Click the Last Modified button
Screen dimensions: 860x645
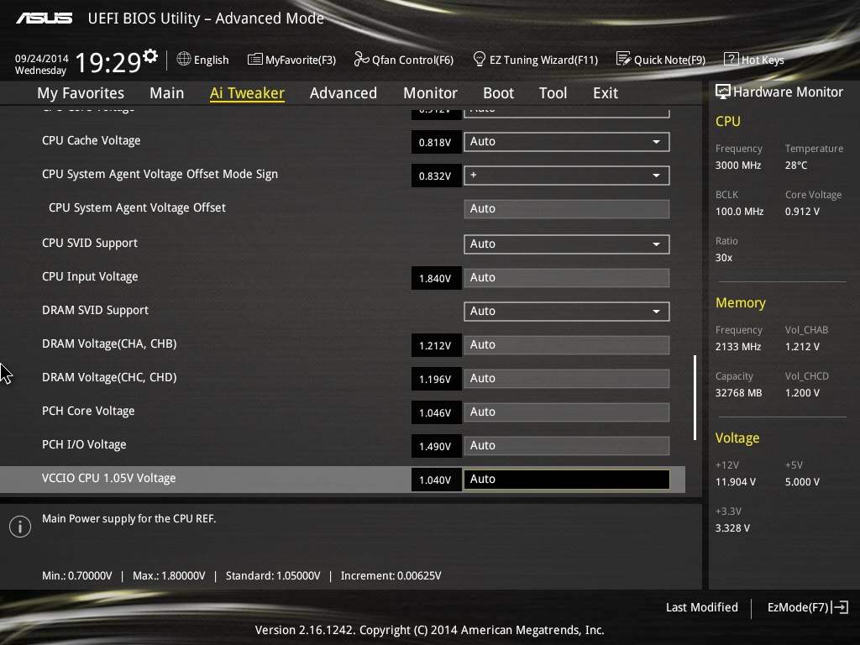[x=701, y=607]
